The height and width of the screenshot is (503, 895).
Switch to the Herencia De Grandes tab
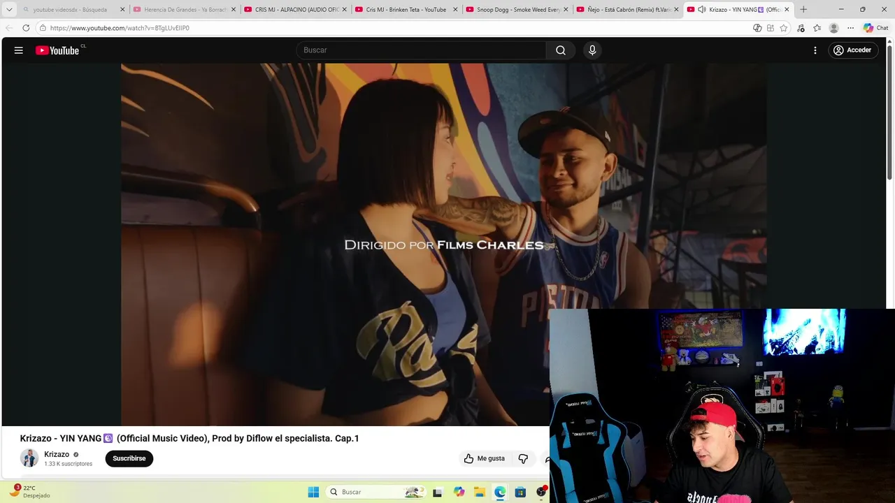(185, 10)
